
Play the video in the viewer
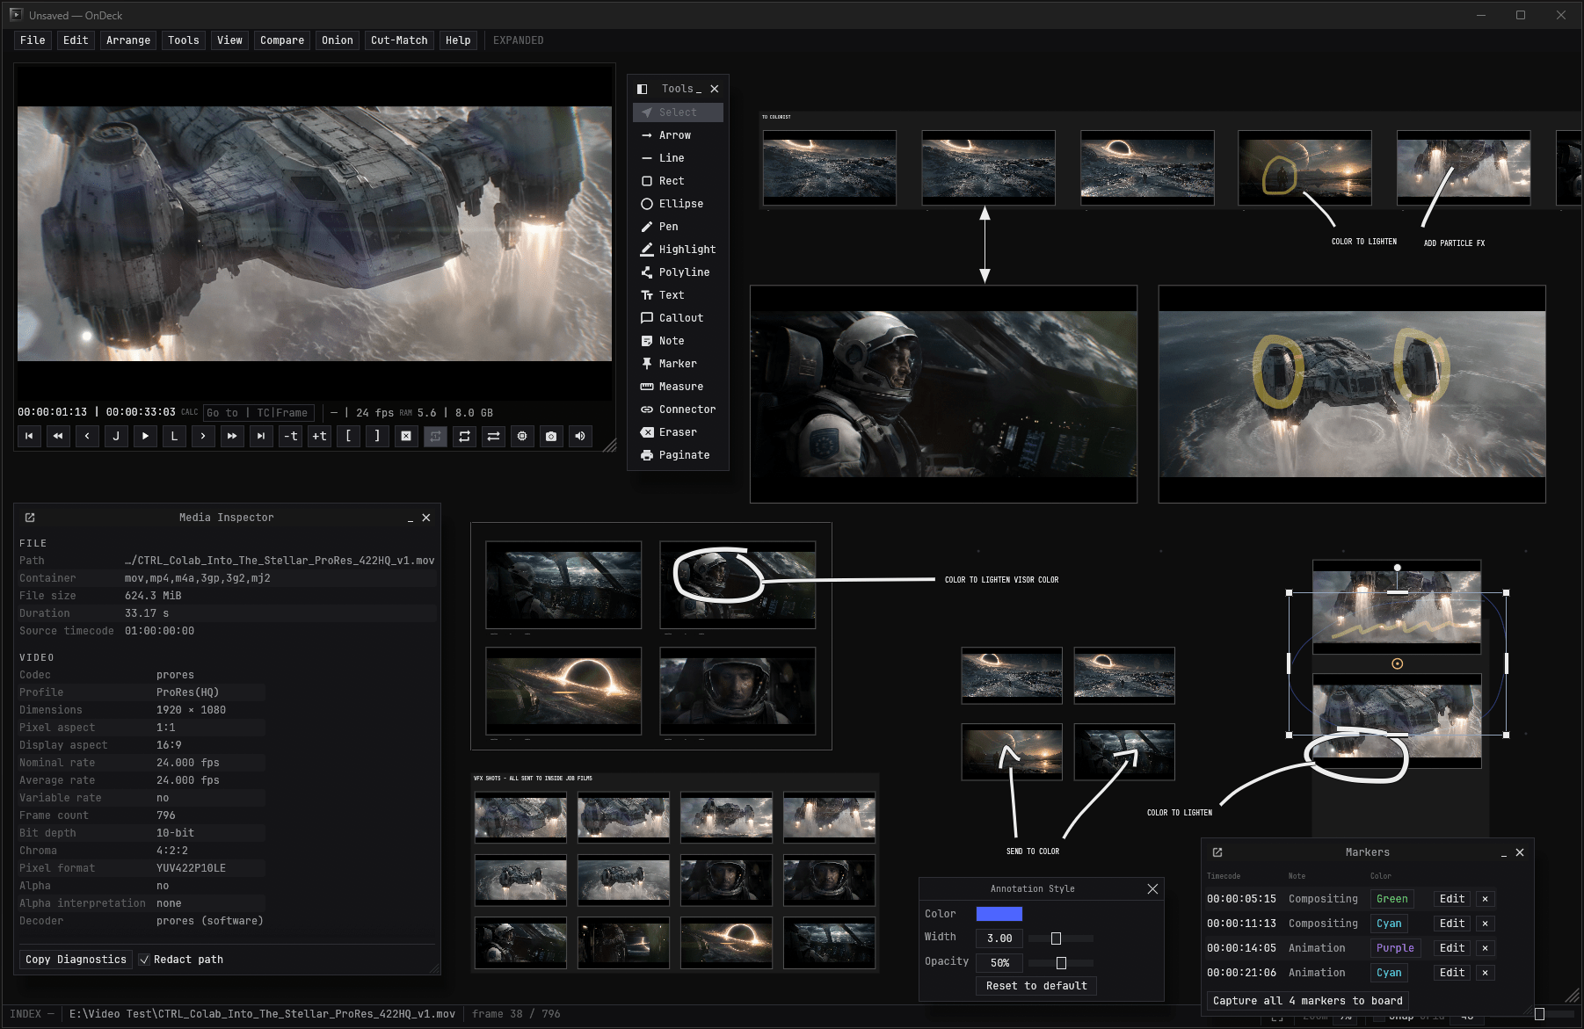click(x=145, y=436)
